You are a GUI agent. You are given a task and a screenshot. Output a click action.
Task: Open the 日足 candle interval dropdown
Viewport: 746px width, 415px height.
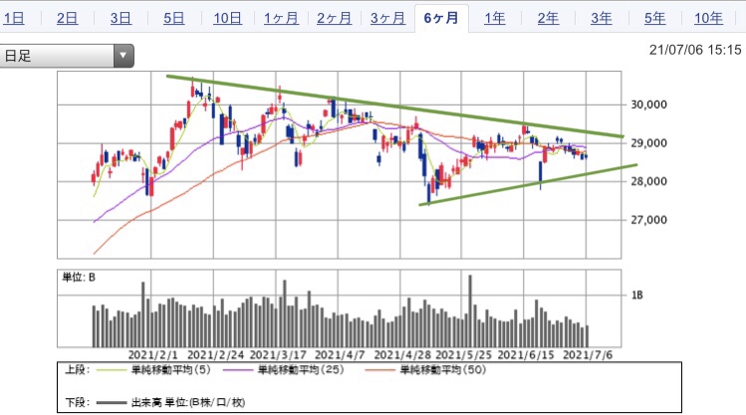pyautogui.click(x=67, y=56)
